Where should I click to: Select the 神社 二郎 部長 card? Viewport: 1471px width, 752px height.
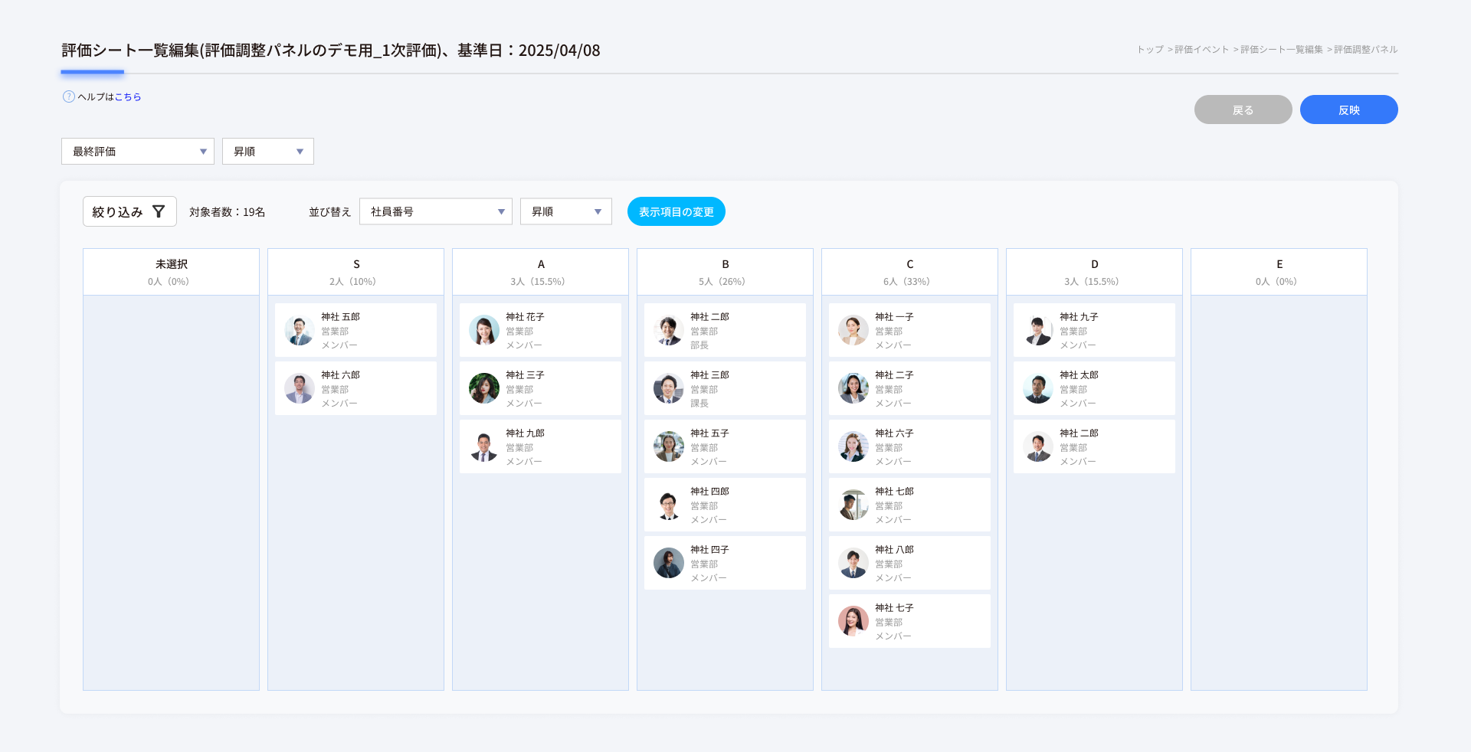point(725,330)
